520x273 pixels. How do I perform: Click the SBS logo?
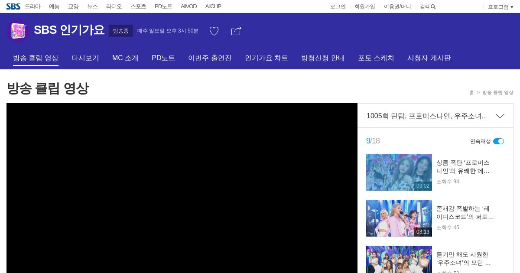pos(13,6)
